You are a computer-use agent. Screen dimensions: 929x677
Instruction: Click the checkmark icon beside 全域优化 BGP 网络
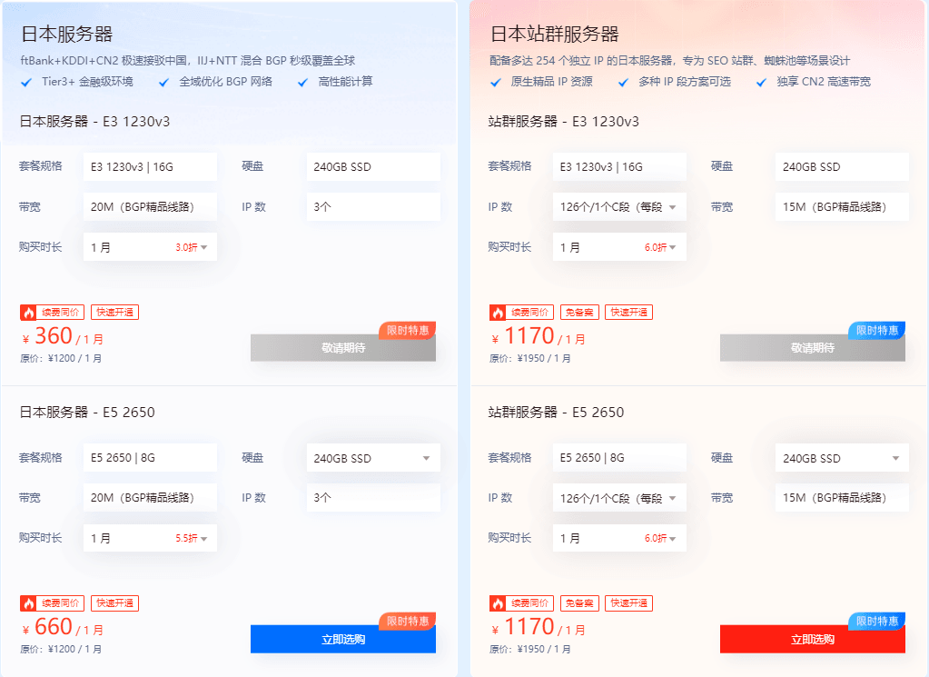pos(163,81)
